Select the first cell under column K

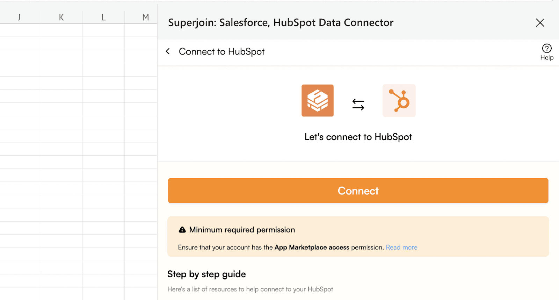coord(61,30)
